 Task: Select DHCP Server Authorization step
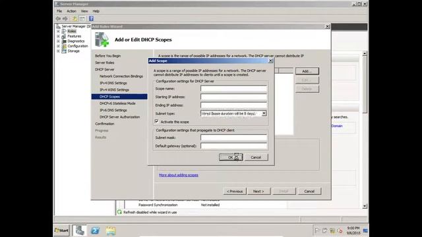[119, 117]
